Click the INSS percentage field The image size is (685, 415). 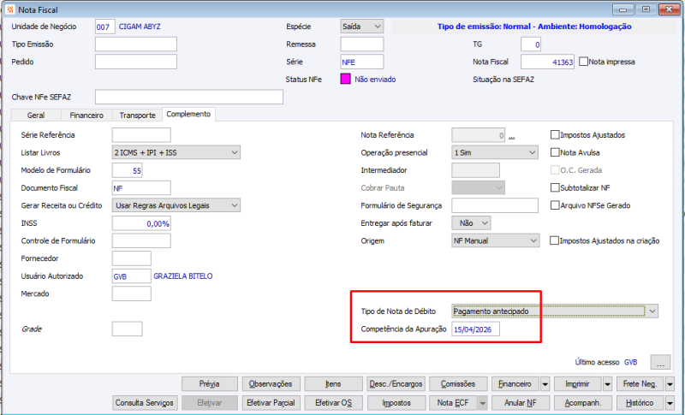(x=141, y=223)
